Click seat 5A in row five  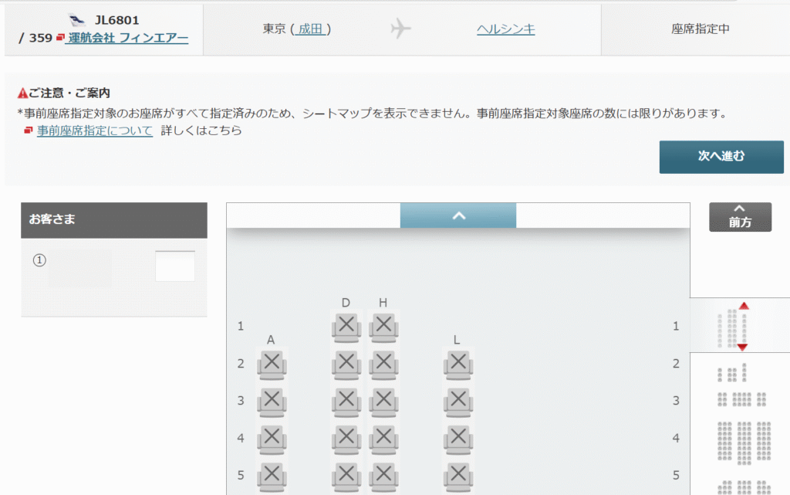pyautogui.click(x=271, y=474)
